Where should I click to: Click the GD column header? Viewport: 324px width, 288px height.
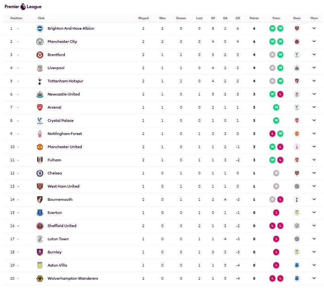coord(237,18)
